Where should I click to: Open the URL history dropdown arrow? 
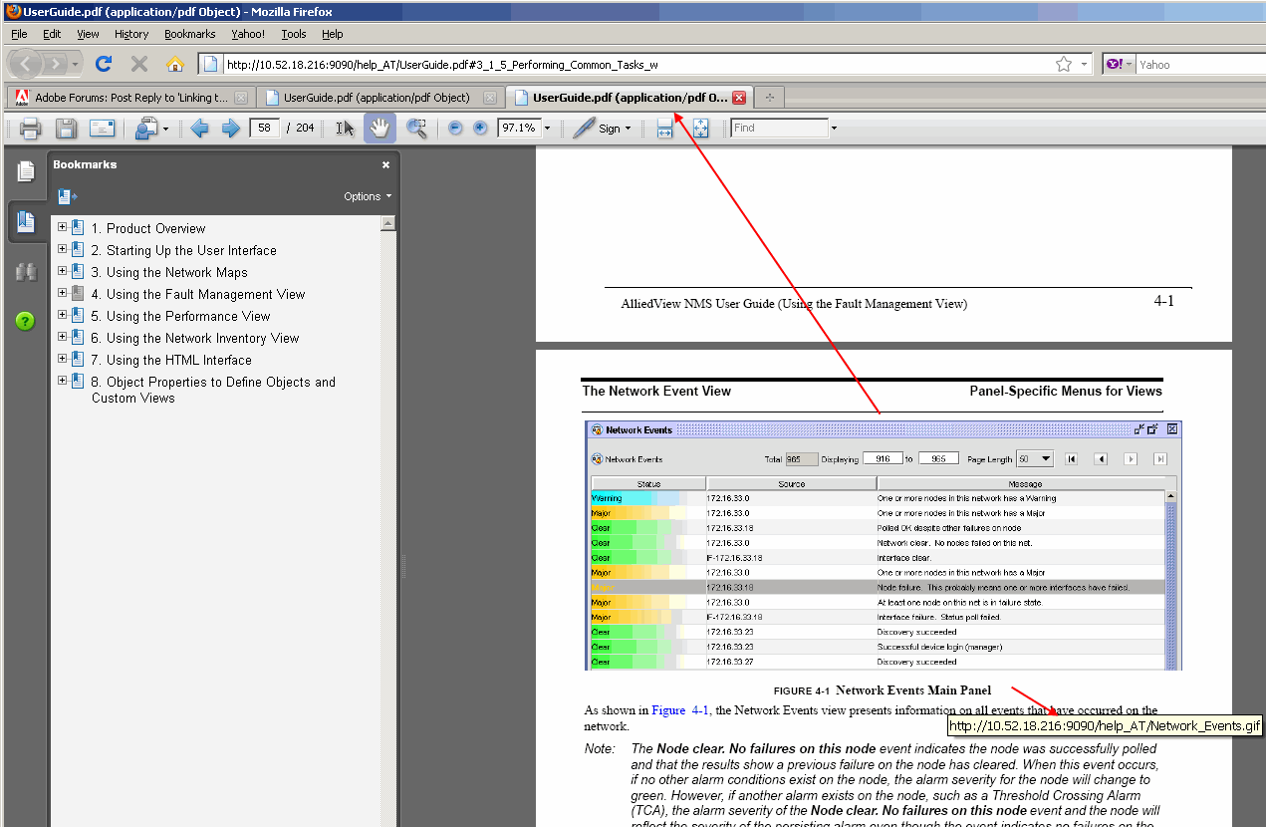coord(1086,64)
